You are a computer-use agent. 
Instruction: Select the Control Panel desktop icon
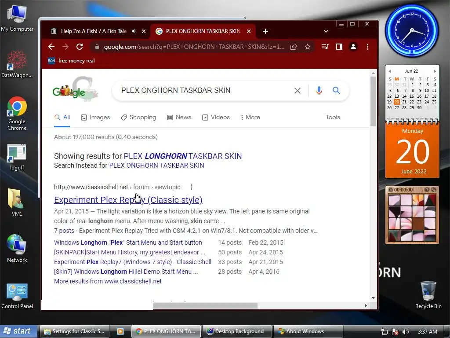pyautogui.click(x=17, y=296)
